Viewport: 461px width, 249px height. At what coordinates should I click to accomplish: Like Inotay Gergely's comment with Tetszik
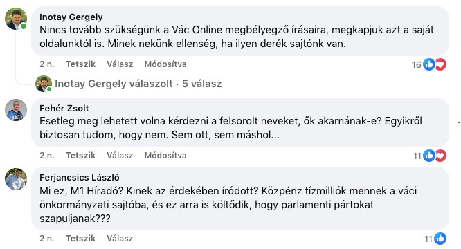80,64
